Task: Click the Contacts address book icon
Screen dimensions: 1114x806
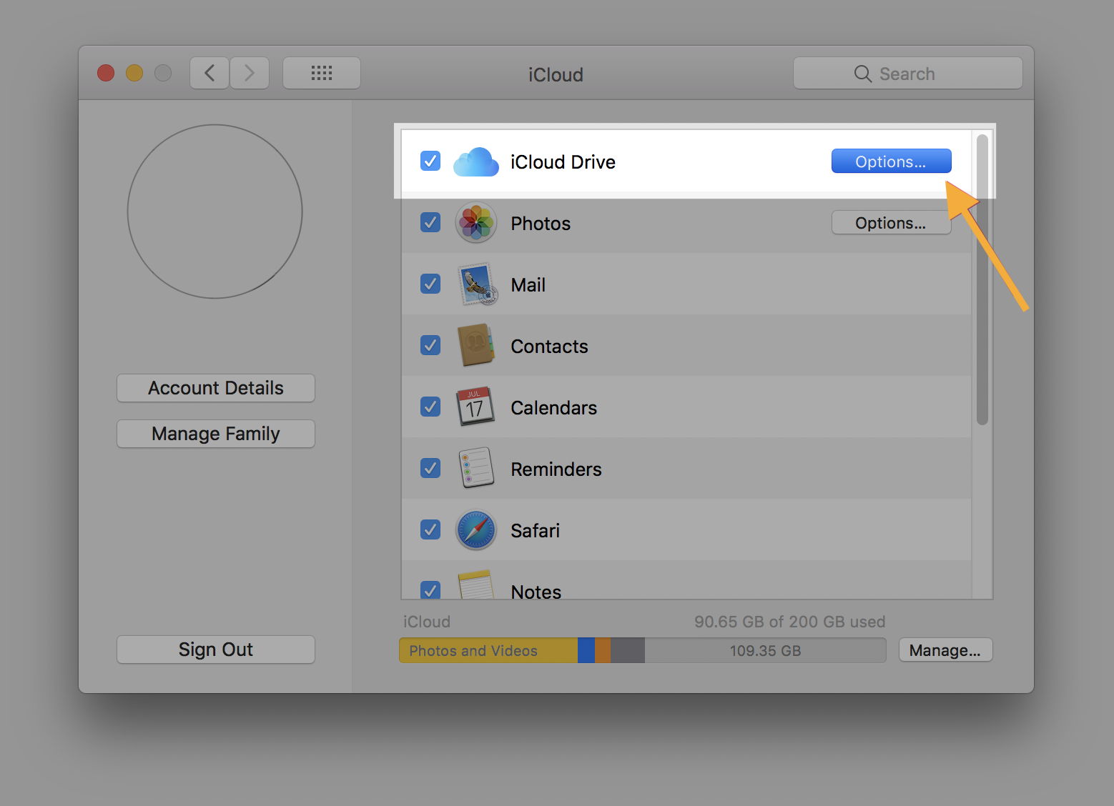Action: click(476, 346)
